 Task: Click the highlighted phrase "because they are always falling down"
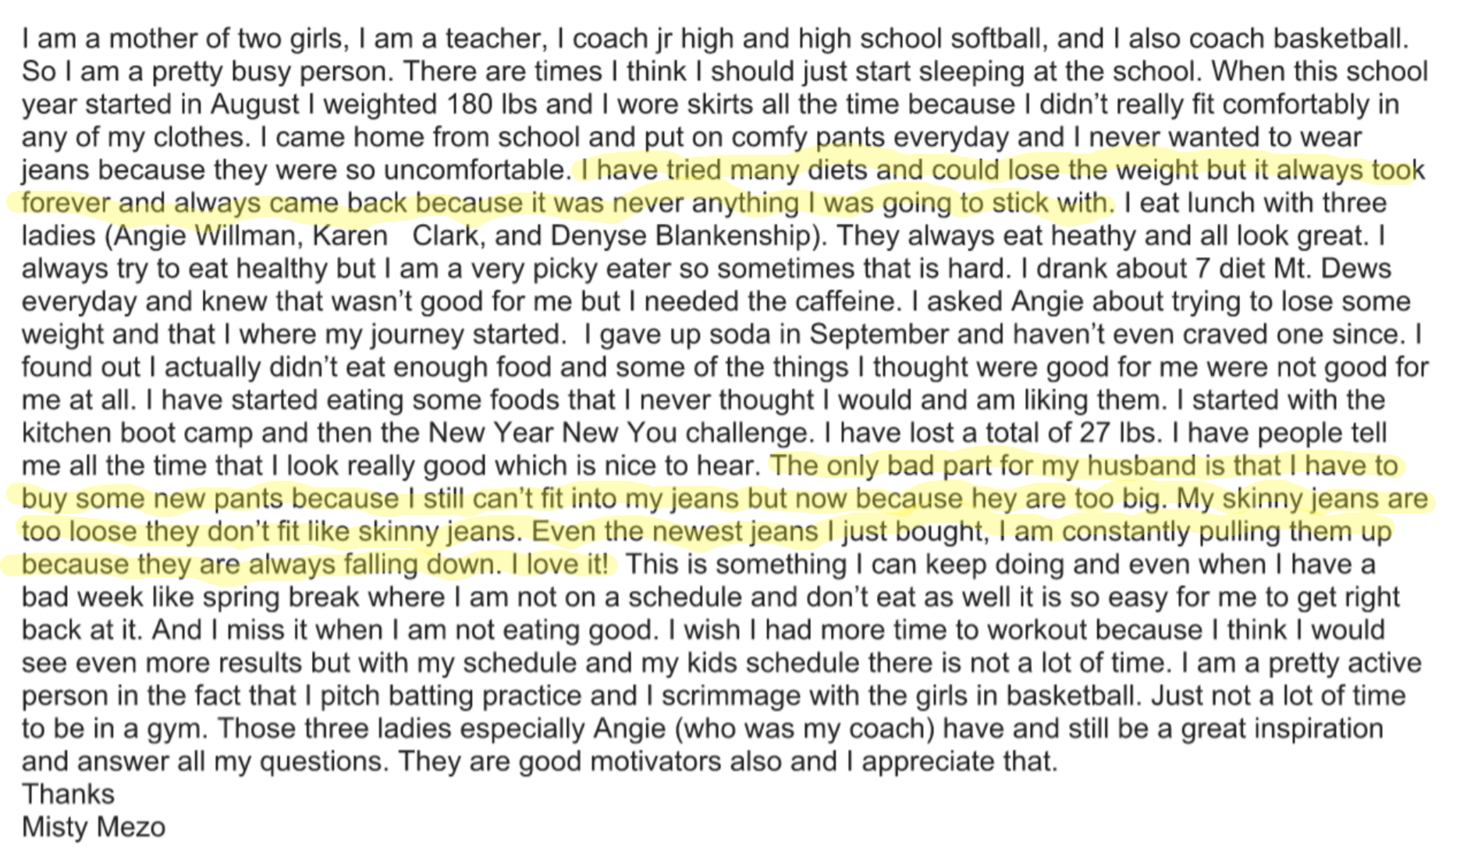(x=259, y=564)
